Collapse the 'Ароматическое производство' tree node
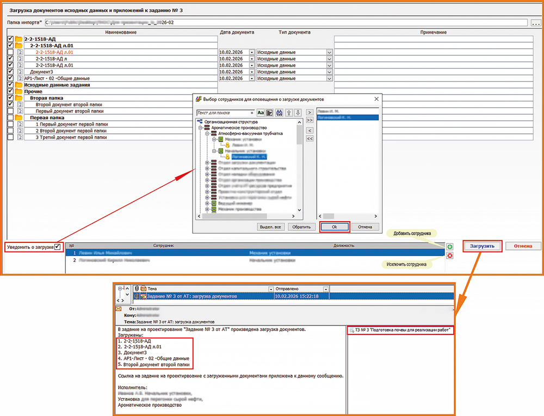 (201, 127)
